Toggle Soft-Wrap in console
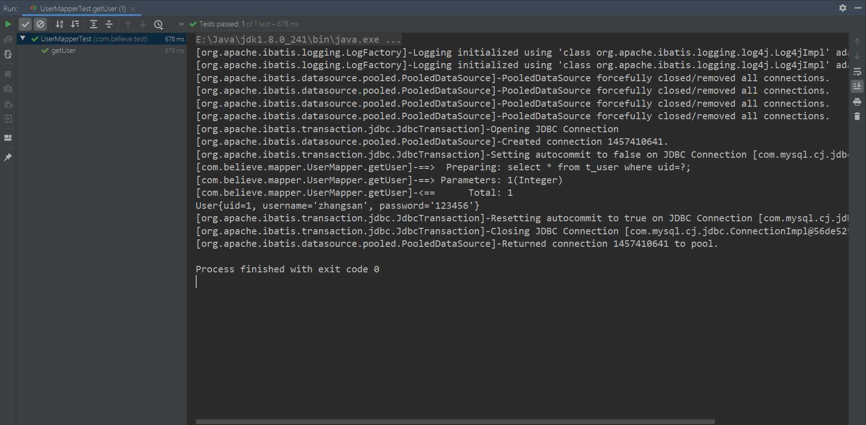The height and width of the screenshot is (425, 866). (x=857, y=71)
